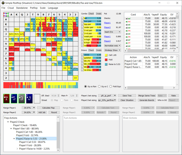182x155 pixels.
Task: Toggle the A-high combo checkbox
Action: click(x=82, y=40)
